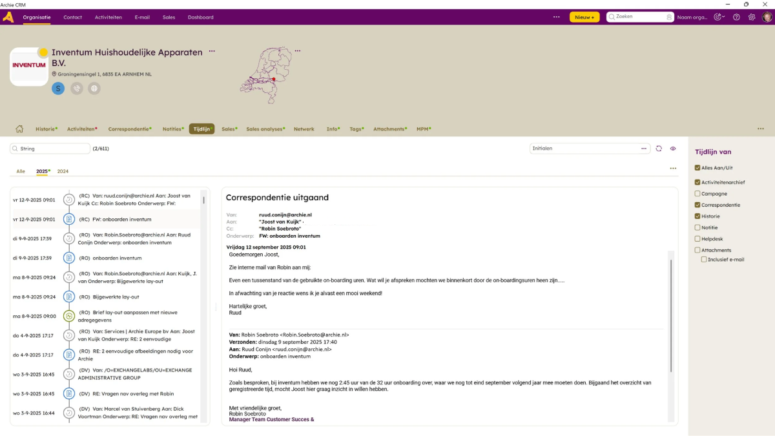The width and height of the screenshot is (775, 436).
Task: Click the green icon of Brief lay-out aanpassen
Action: (68, 317)
